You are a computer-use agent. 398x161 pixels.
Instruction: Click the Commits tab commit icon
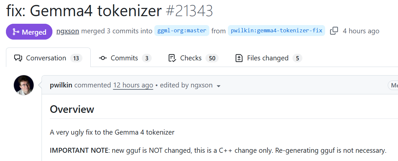point(103,58)
